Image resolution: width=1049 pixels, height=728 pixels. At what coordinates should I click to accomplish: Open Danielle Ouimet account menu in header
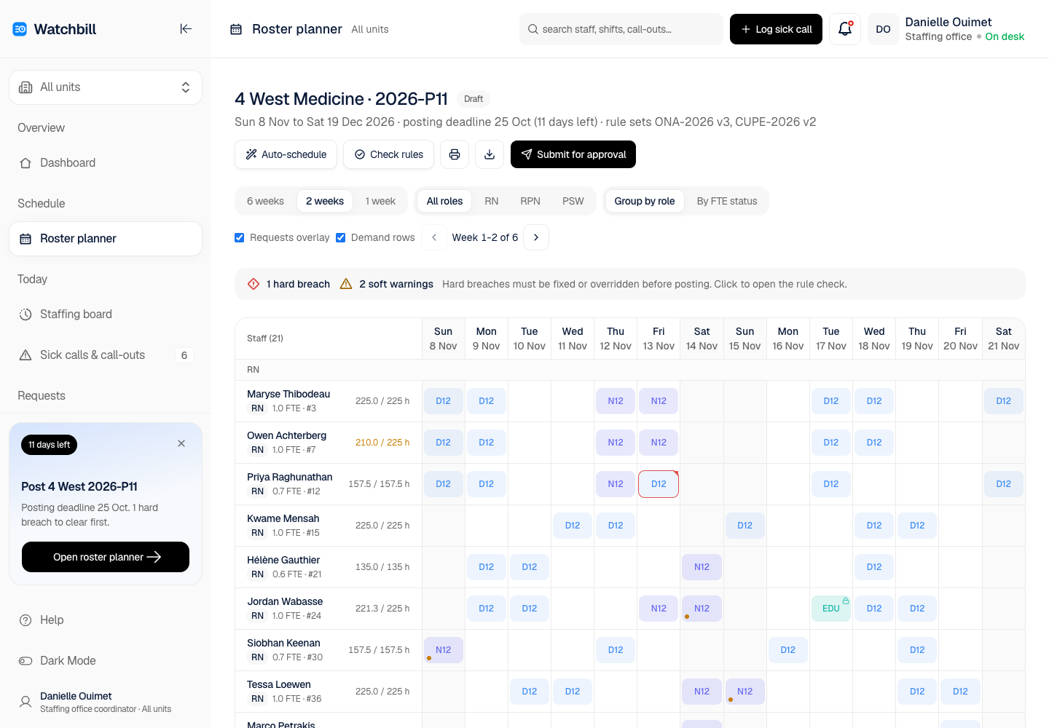[947, 29]
